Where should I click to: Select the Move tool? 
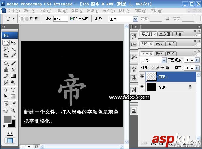13,43
